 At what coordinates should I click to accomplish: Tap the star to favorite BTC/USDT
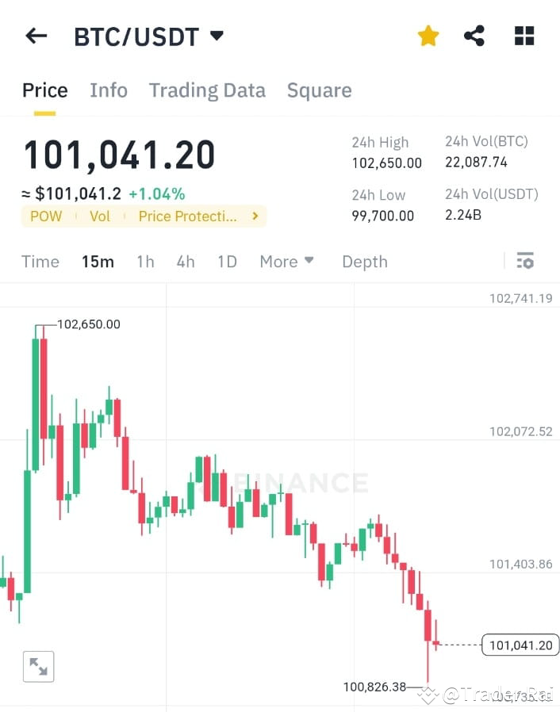(x=428, y=35)
